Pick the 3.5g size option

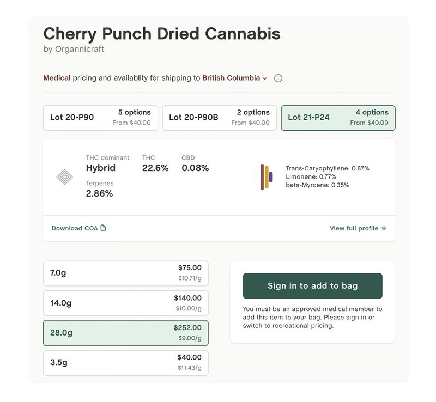click(x=126, y=363)
